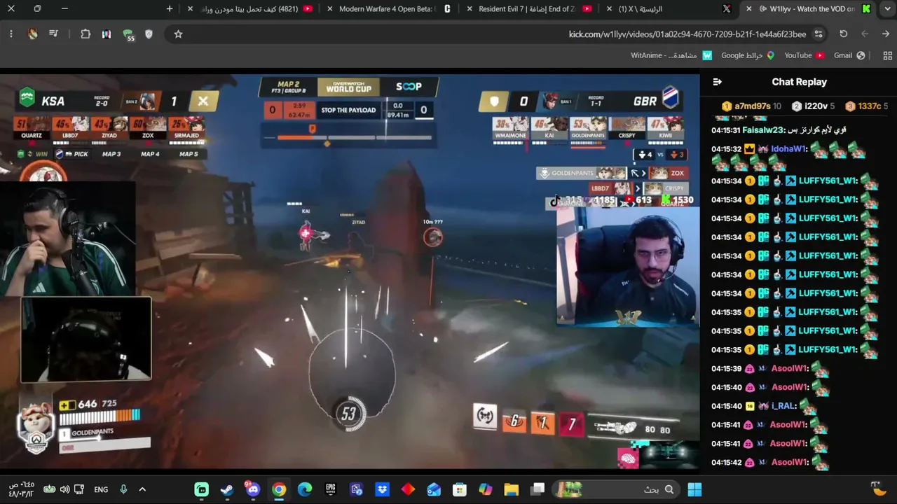This screenshot has height=504, width=897.
Task: Open Microsoft Store from the taskbar
Action: click(x=459, y=489)
